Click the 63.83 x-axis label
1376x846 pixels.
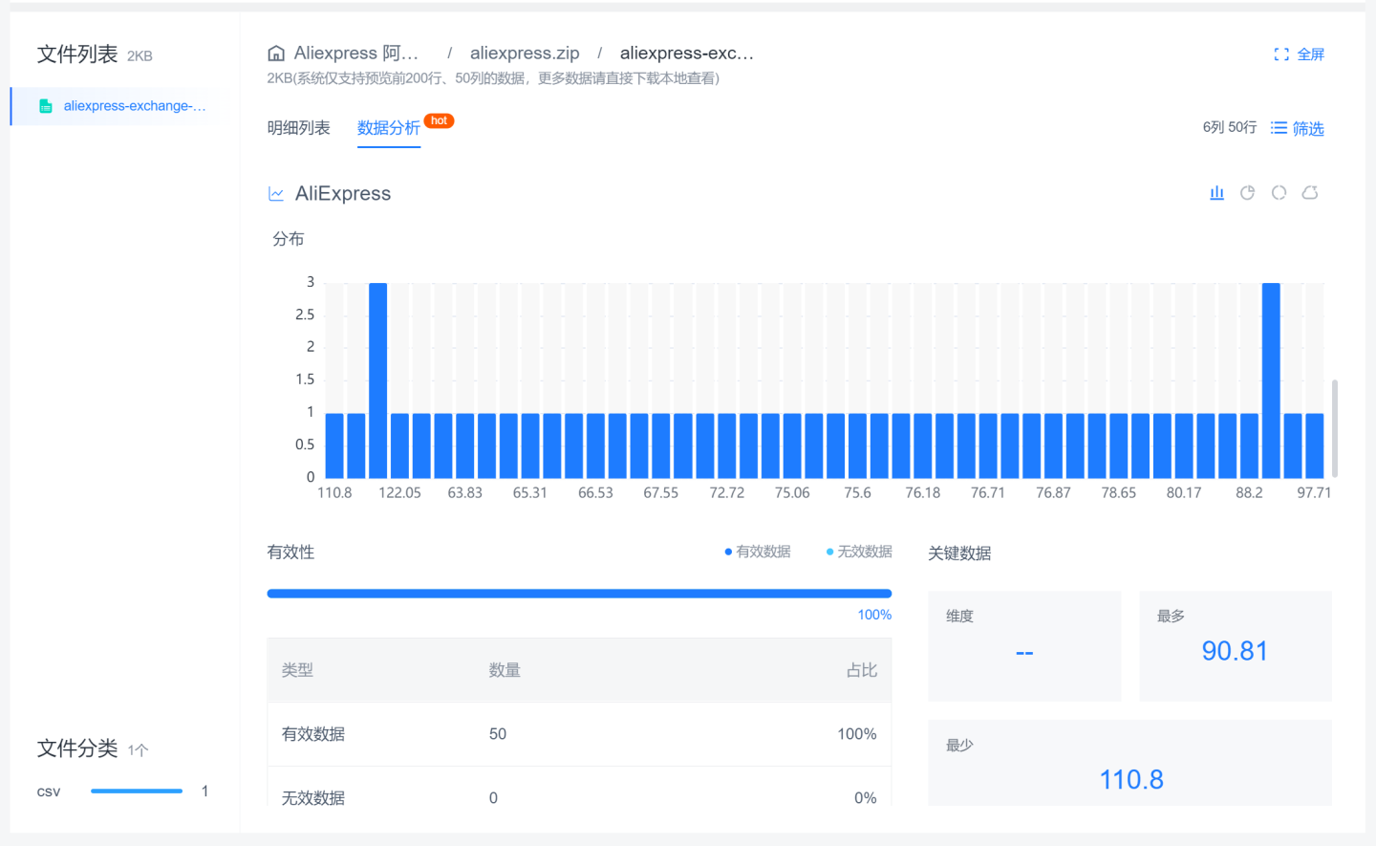click(465, 493)
